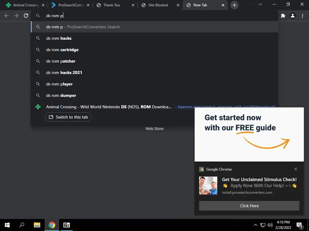Screen dimensions: 309x231
Task: Open the Unclaimed Stimulus Check notification title
Action: click(x=259, y=179)
